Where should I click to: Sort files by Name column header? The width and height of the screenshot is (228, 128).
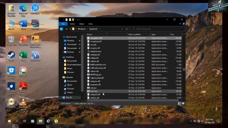(107, 34)
